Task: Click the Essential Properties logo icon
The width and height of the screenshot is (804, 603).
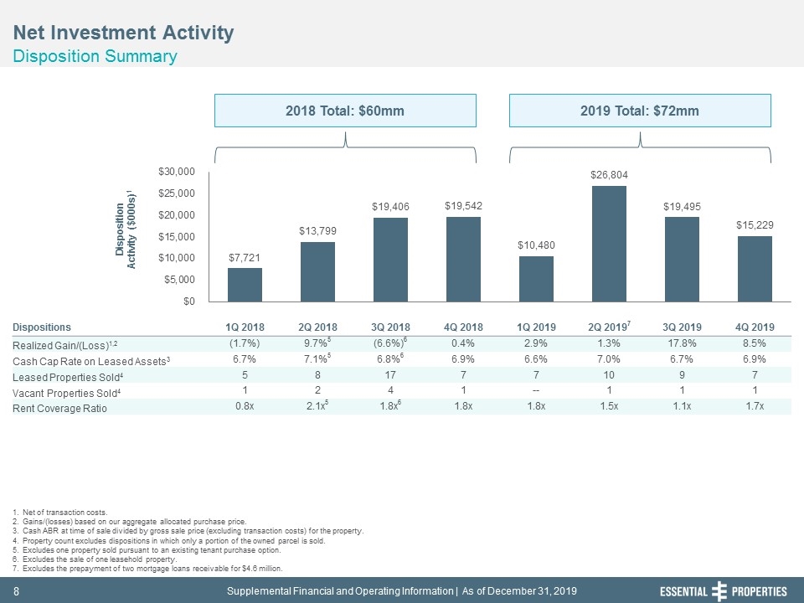Action: 719,591
